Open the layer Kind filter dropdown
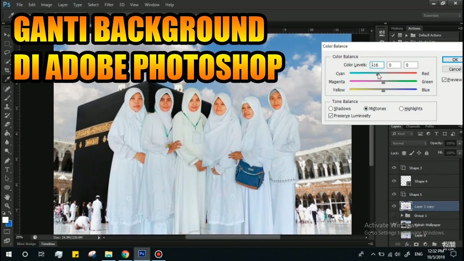Image resolution: width=464 pixels, height=261 pixels. (402, 134)
